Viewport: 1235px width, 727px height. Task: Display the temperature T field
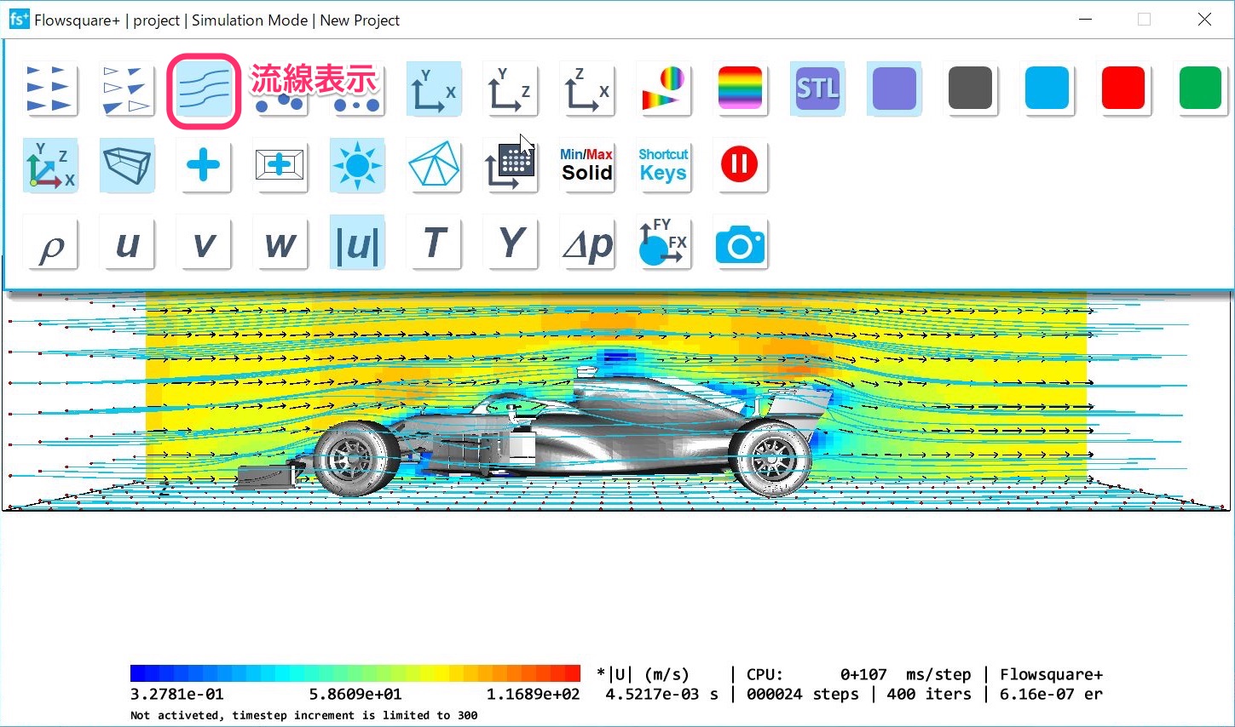[x=434, y=243]
